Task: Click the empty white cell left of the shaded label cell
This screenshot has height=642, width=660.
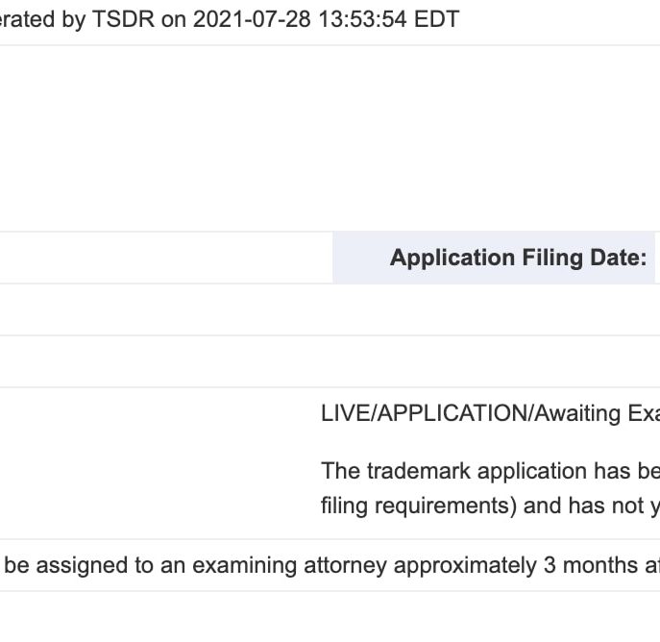Action: (166, 258)
